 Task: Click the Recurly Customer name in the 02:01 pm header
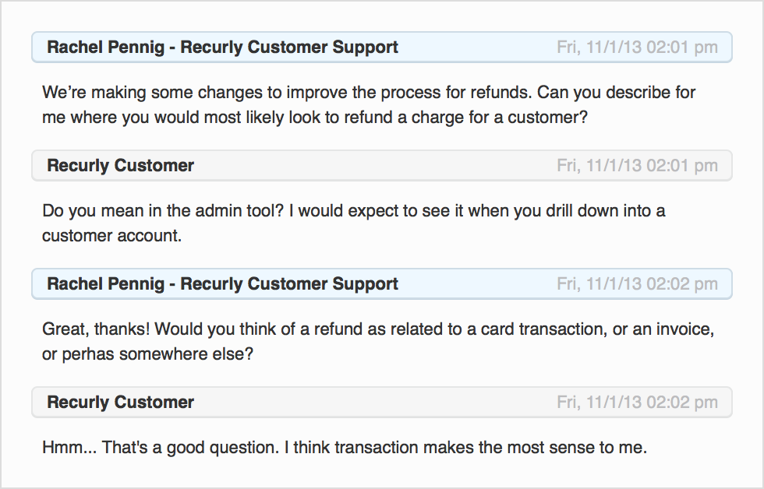tap(120, 165)
